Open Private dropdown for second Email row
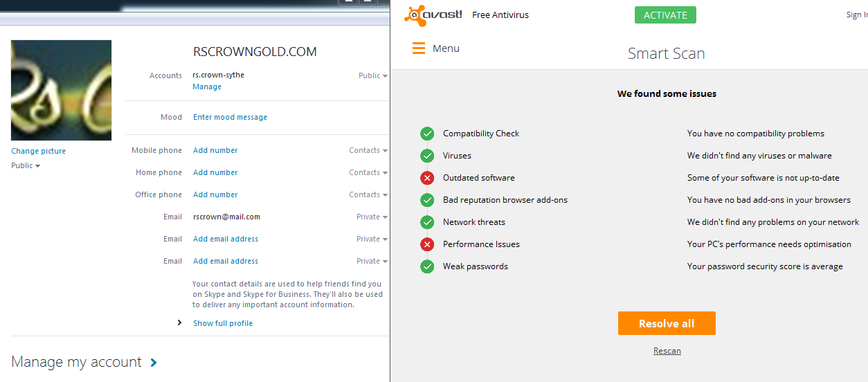The height and width of the screenshot is (382, 868). point(372,239)
